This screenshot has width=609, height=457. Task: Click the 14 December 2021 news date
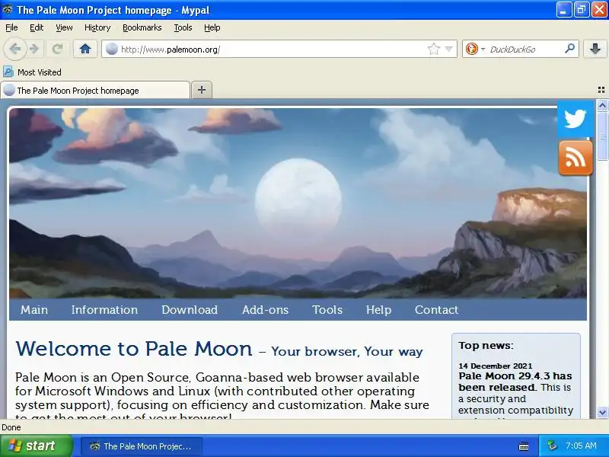pyautogui.click(x=496, y=366)
